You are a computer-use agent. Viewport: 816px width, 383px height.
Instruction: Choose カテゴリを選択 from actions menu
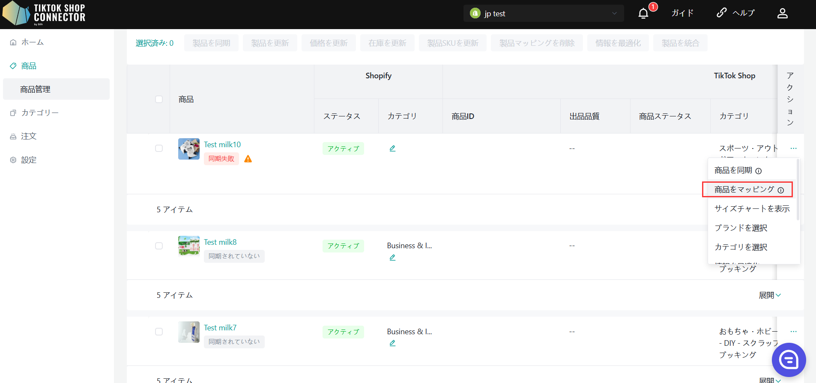tap(741, 247)
